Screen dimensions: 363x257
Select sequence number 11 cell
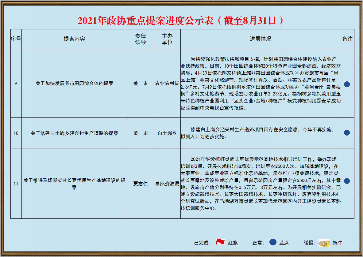point(16,184)
